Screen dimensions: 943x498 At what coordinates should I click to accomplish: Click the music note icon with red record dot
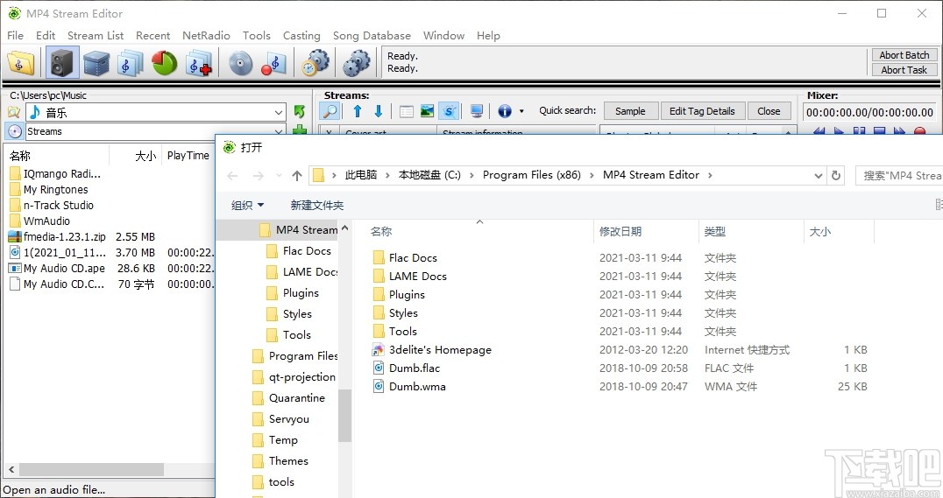(273, 62)
